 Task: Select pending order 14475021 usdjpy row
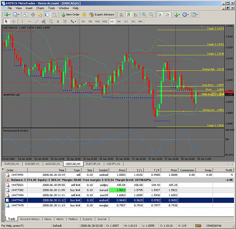119,185
